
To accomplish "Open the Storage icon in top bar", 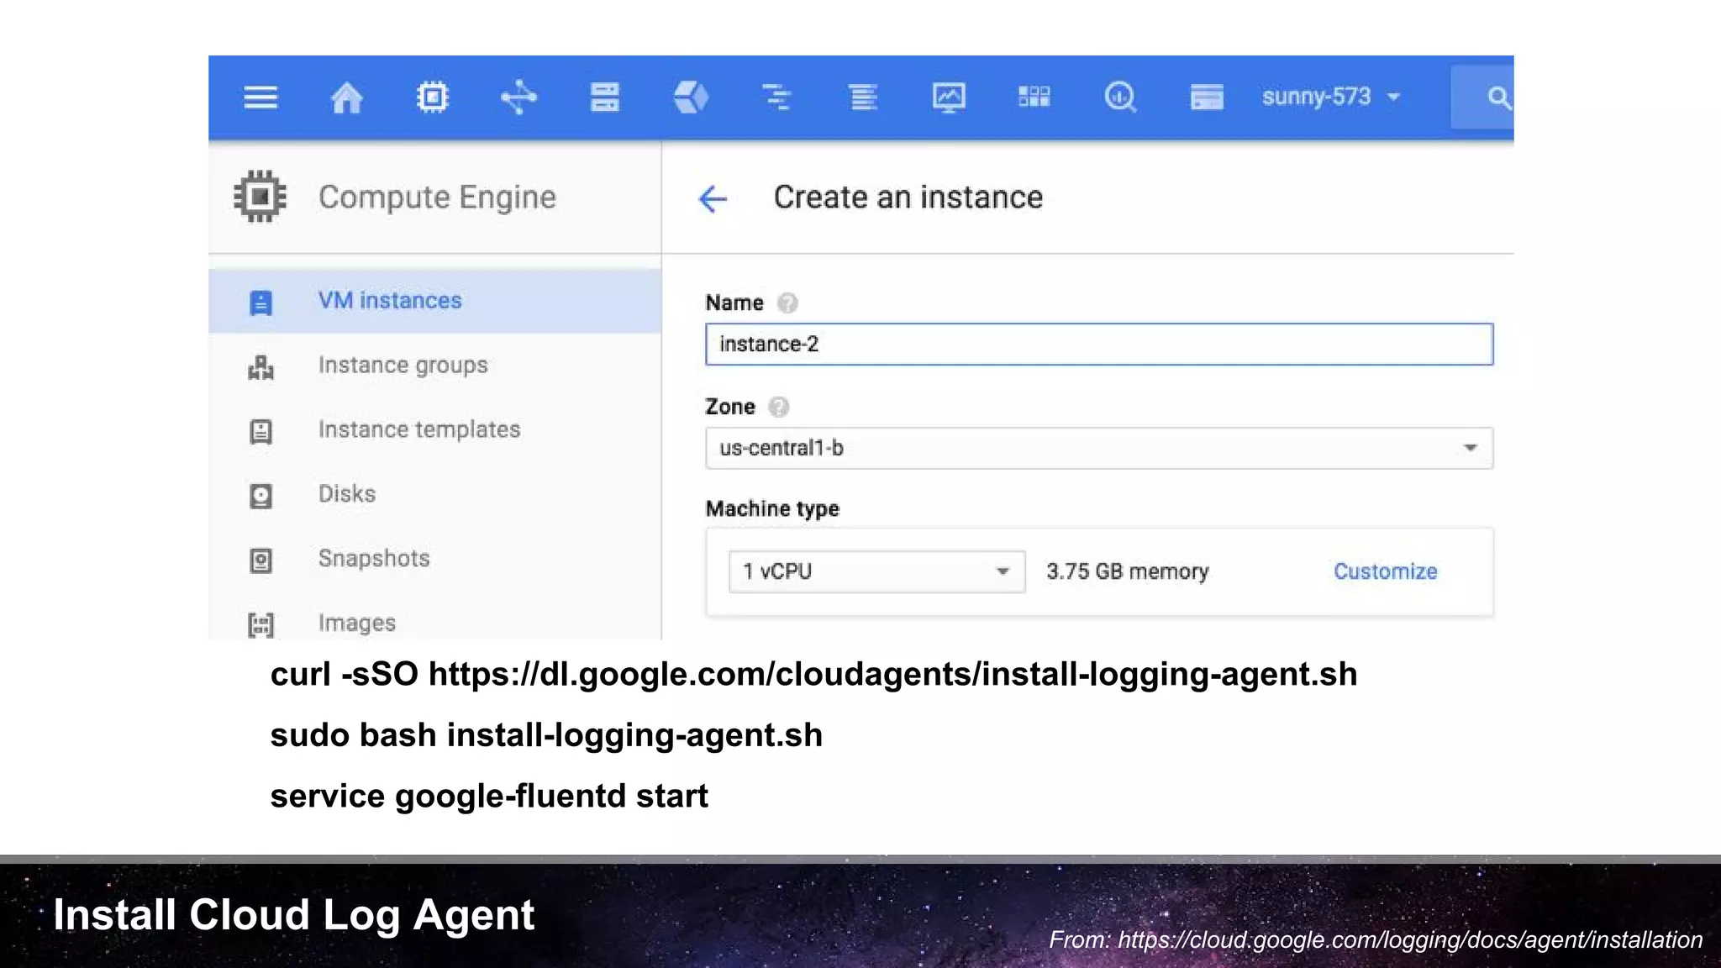I will pos(604,97).
